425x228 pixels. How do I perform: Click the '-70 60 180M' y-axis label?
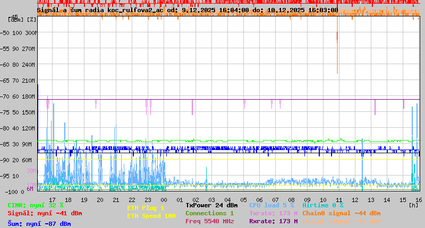(18, 97)
